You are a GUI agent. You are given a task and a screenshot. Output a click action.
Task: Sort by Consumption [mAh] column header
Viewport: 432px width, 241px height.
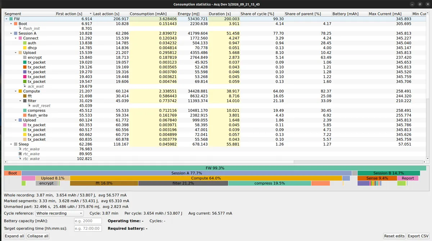pos(154,14)
